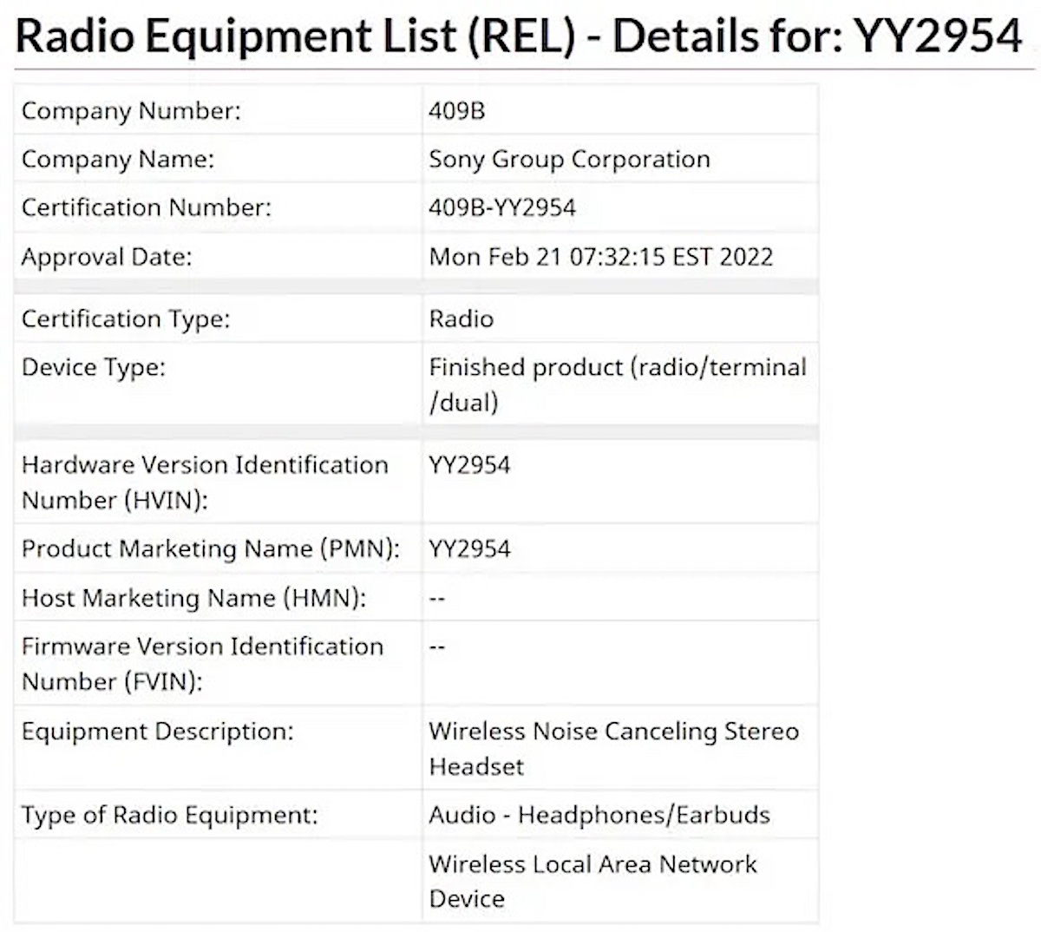Click 'Finished product (radio/terminal /dual)' value

coord(618,384)
